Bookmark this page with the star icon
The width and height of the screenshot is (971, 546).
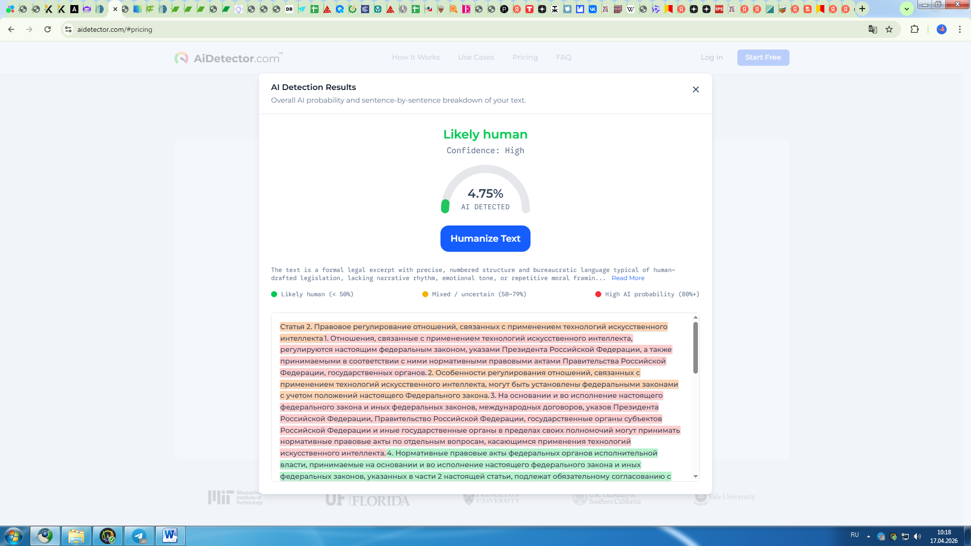tap(889, 29)
